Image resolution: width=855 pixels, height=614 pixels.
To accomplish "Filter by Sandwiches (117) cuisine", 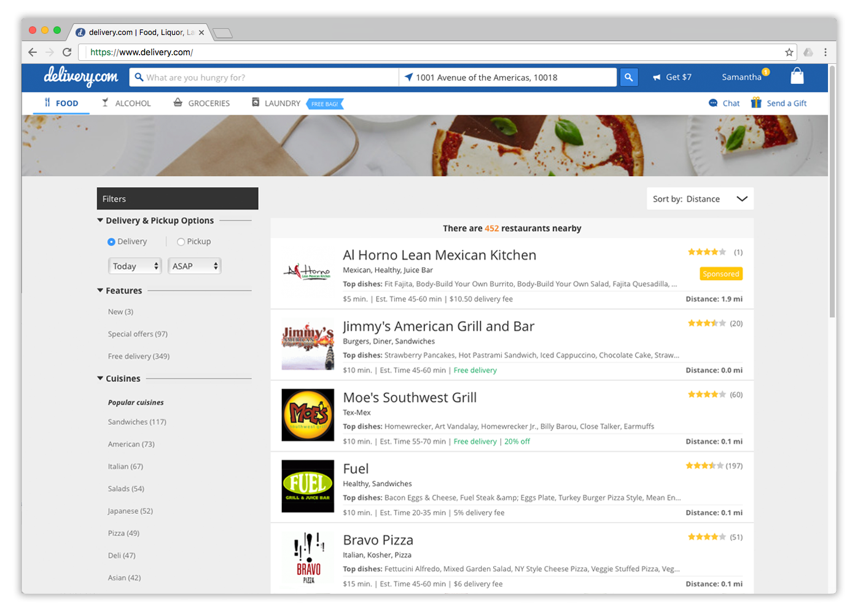I will (137, 422).
